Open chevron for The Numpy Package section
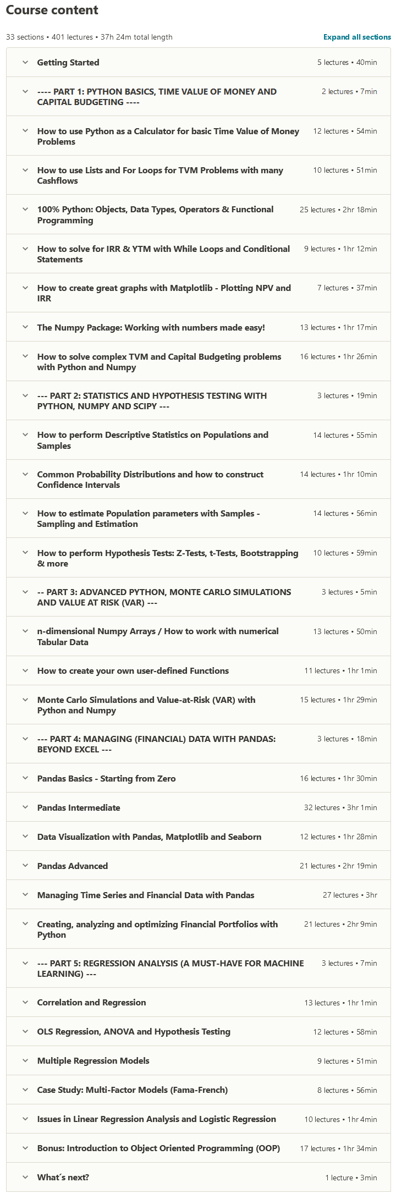 click(25, 327)
